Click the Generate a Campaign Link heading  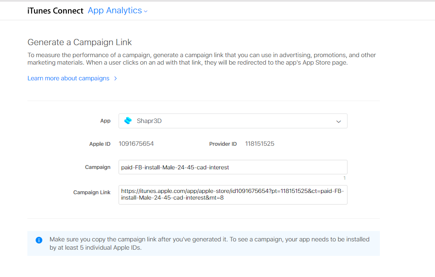[x=80, y=42]
